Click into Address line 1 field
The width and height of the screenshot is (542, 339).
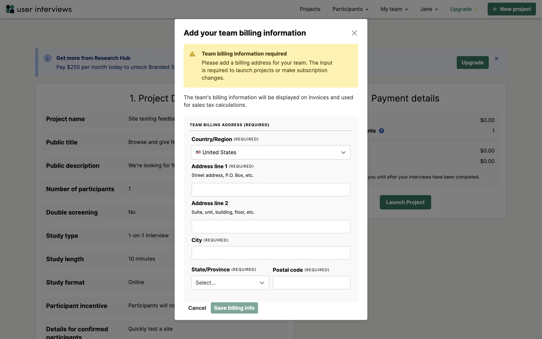click(270, 190)
